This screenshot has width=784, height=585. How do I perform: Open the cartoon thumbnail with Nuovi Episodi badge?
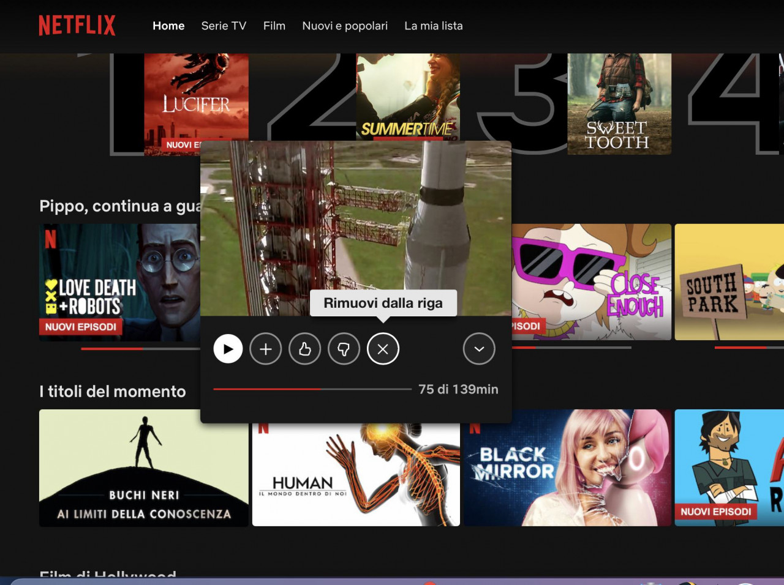(729, 468)
